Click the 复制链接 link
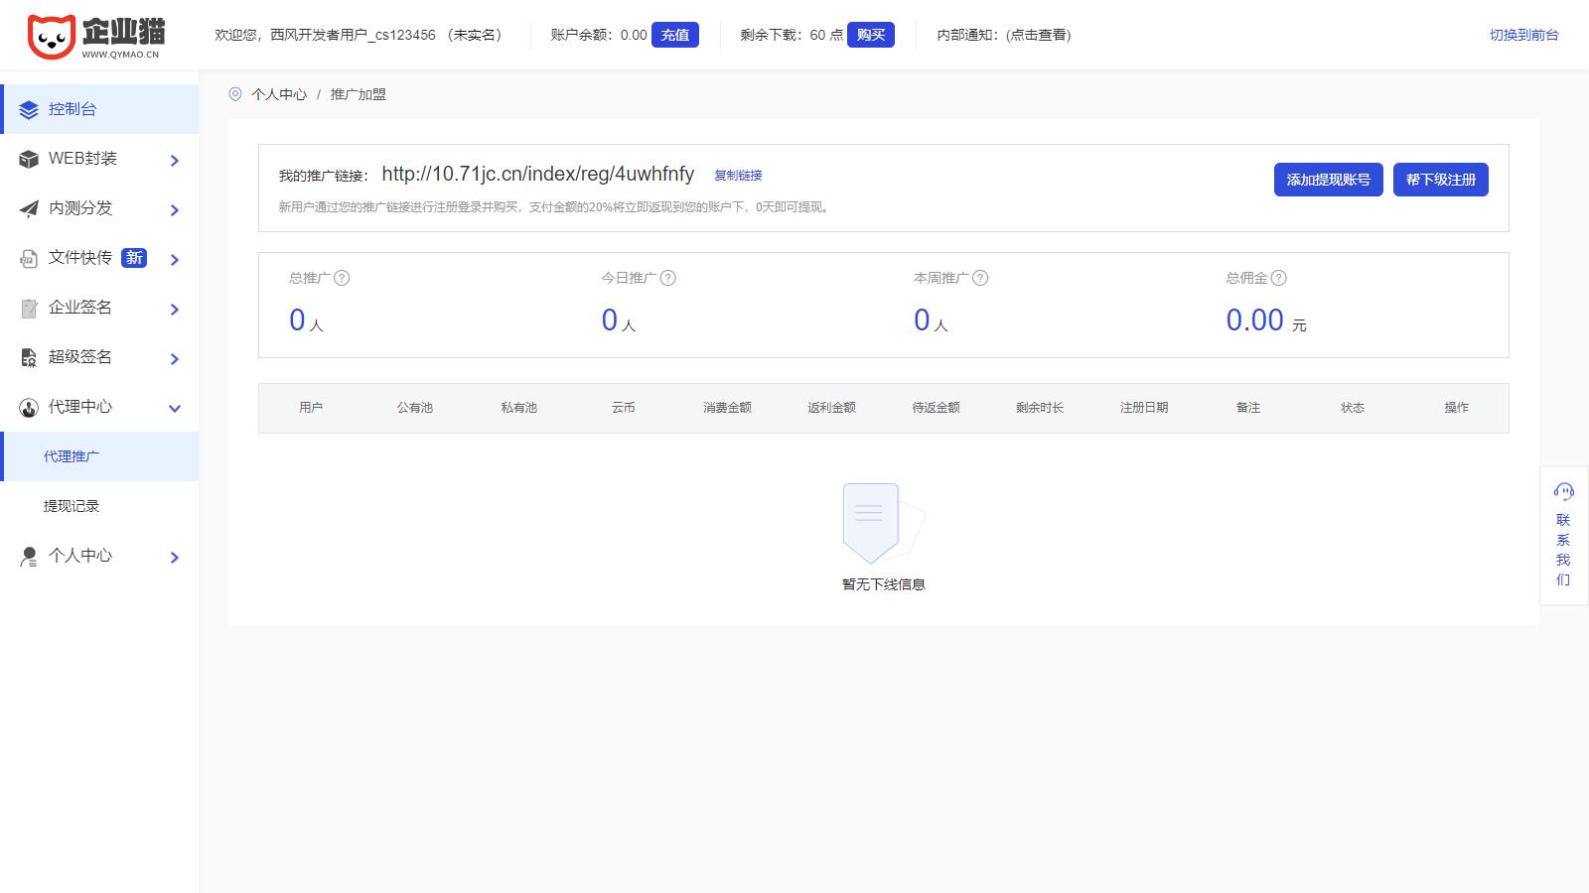 [x=737, y=176]
